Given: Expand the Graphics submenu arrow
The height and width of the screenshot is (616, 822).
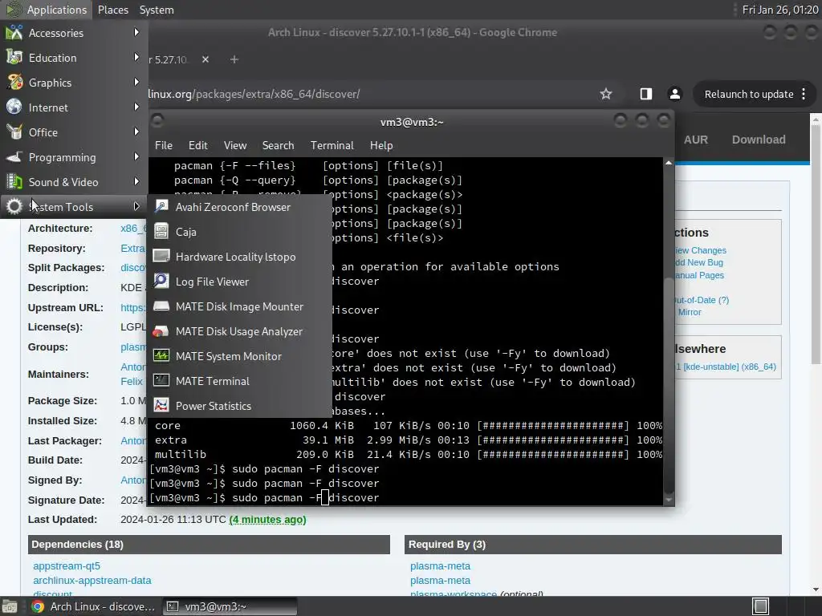Looking at the screenshot, I should tap(136, 83).
